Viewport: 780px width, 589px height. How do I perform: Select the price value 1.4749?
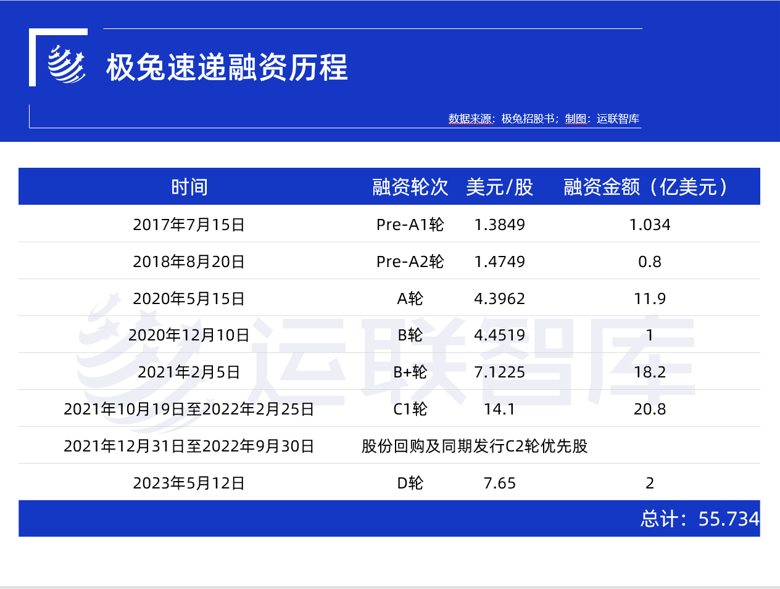click(x=500, y=262)
